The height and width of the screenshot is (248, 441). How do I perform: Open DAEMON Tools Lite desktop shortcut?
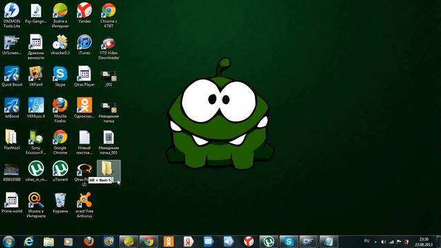pos(12,15)
